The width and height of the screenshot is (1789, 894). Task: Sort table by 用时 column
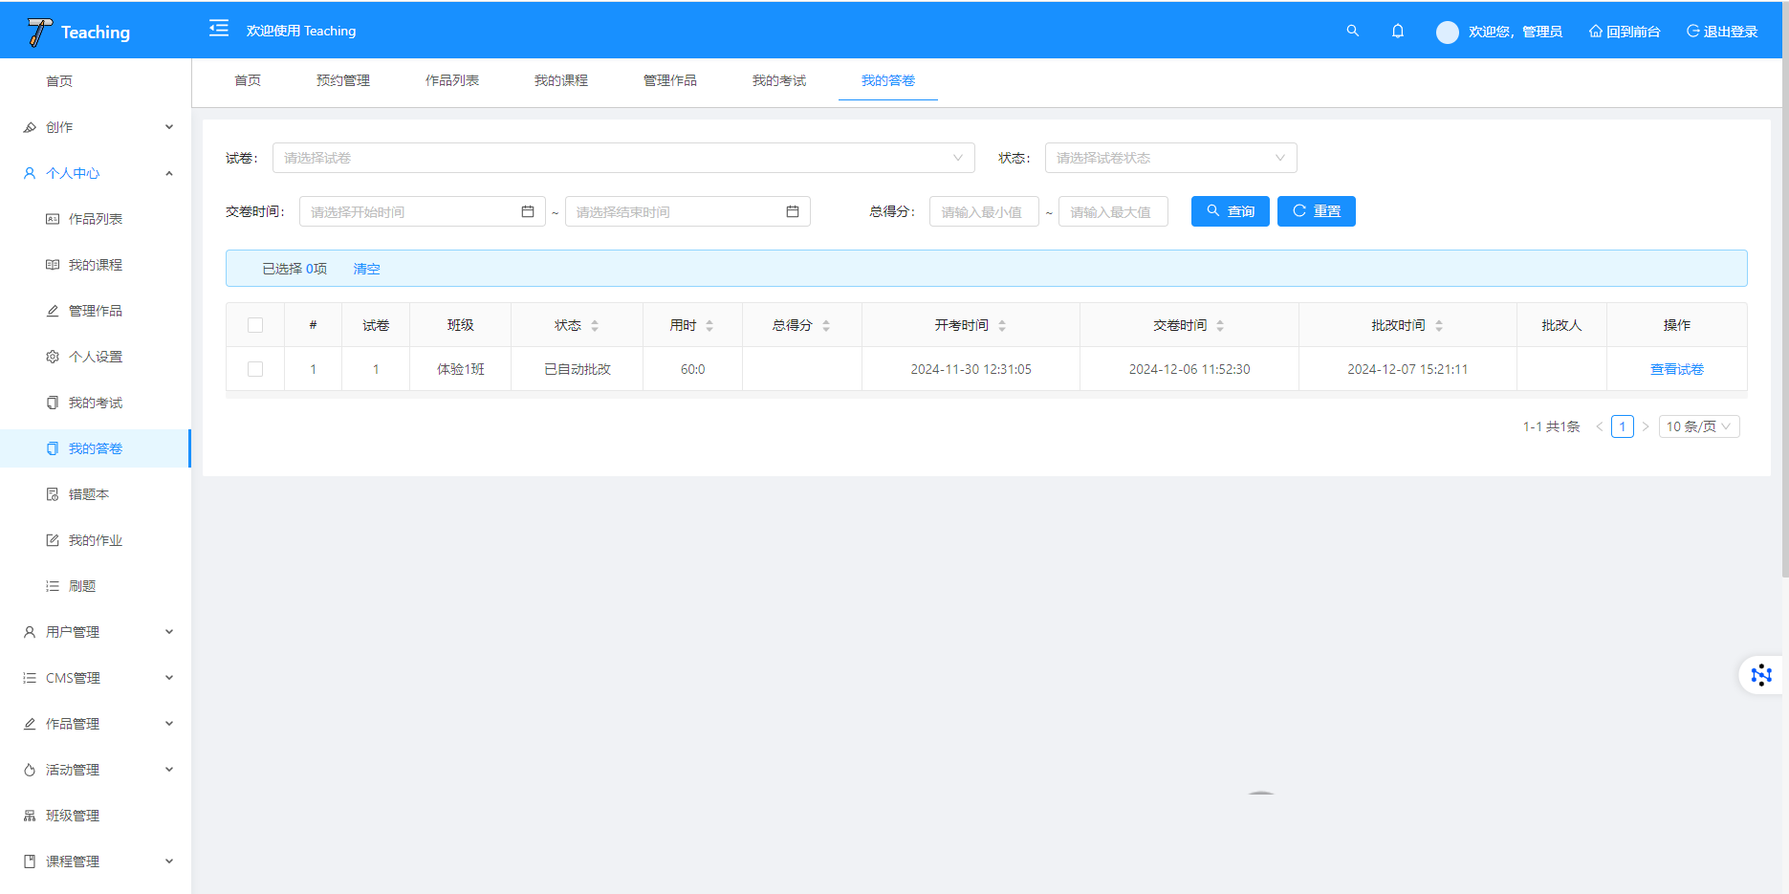click(x=709, y=325)
